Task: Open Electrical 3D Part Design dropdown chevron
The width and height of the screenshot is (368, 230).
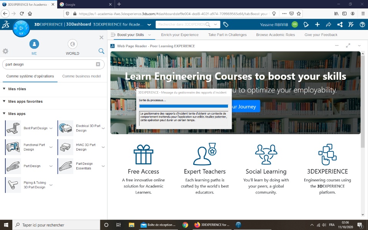Action: pyautogui.click(x=103, y=128)
